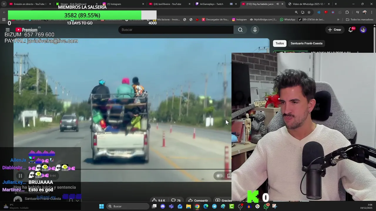376x211 pixels.
Task: Open the WhatsApp bookmark
Action: pos(288,20)
